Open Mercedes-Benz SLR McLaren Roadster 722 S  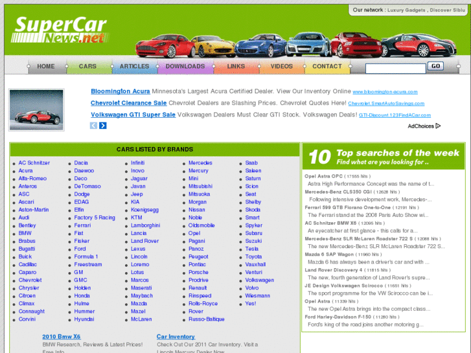pos(359,239)
